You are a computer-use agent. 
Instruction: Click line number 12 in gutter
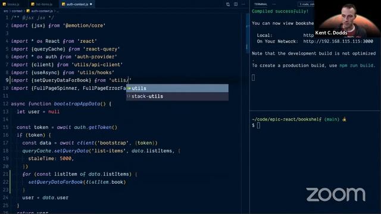tap(5, 104)
